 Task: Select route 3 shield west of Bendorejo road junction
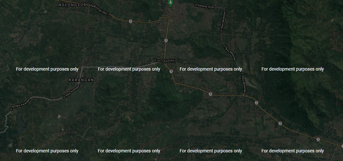click(x=210, y=94)
